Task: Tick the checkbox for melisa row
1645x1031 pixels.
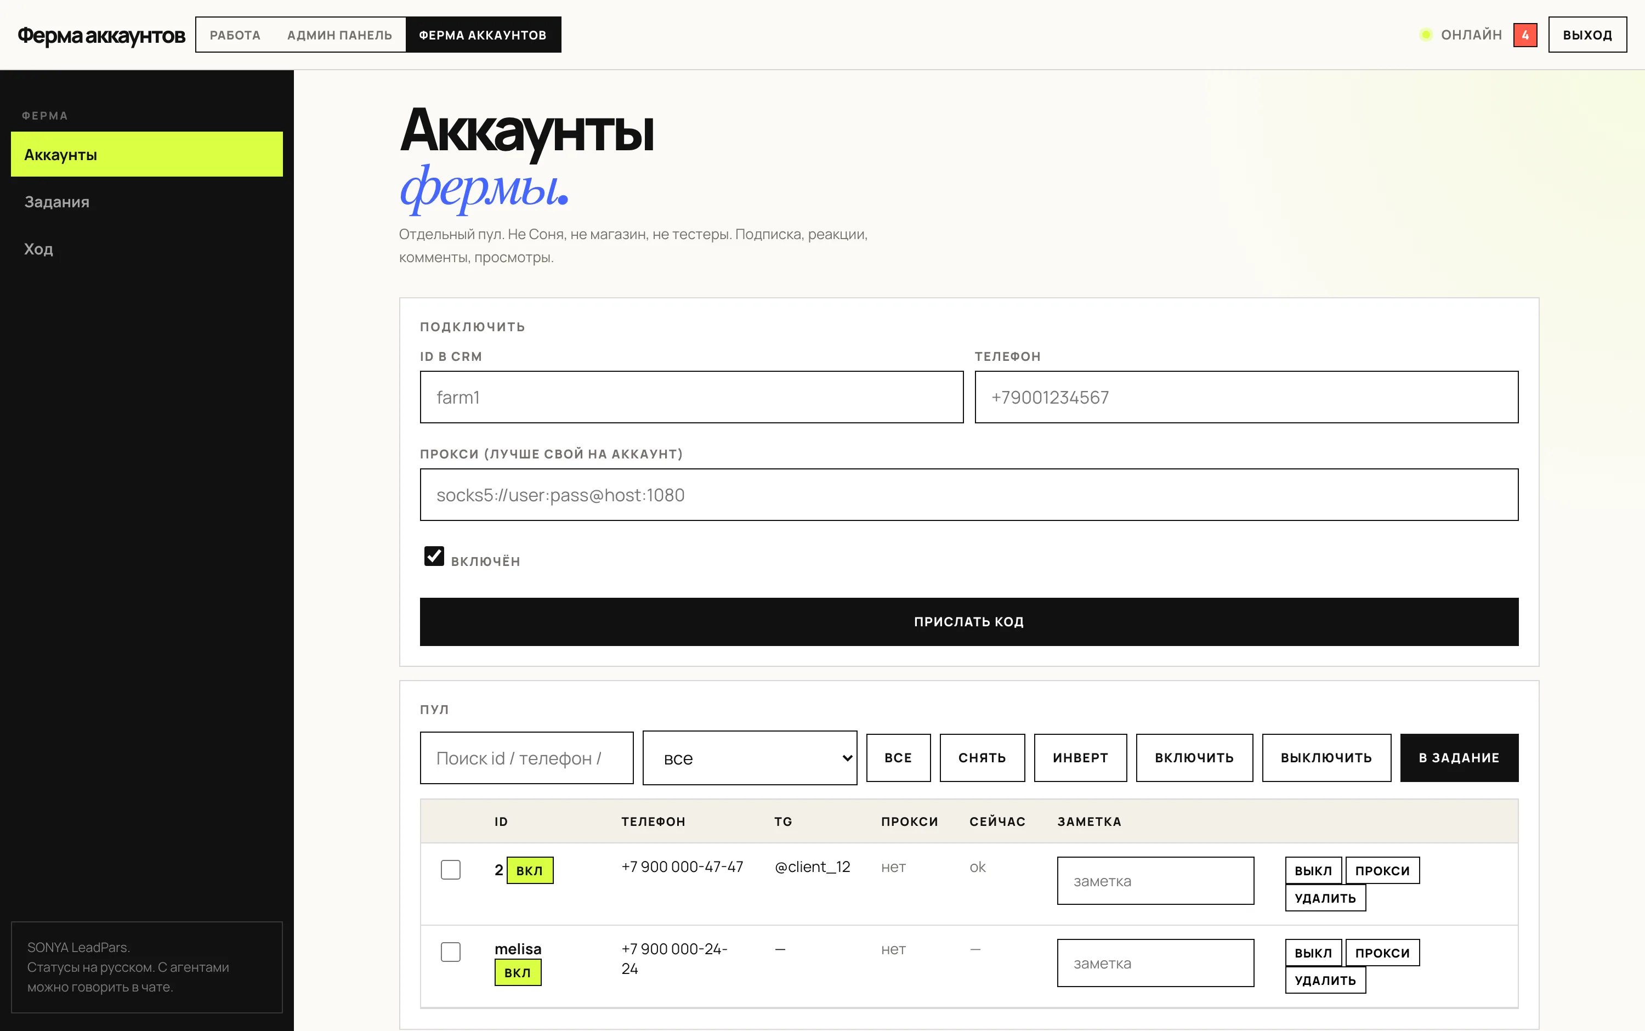Action: (x=451, y=952)
